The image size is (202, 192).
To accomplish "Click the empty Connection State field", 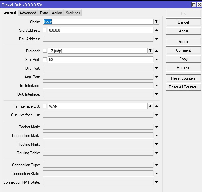I will pyautogui.click(x=98, y=173).
